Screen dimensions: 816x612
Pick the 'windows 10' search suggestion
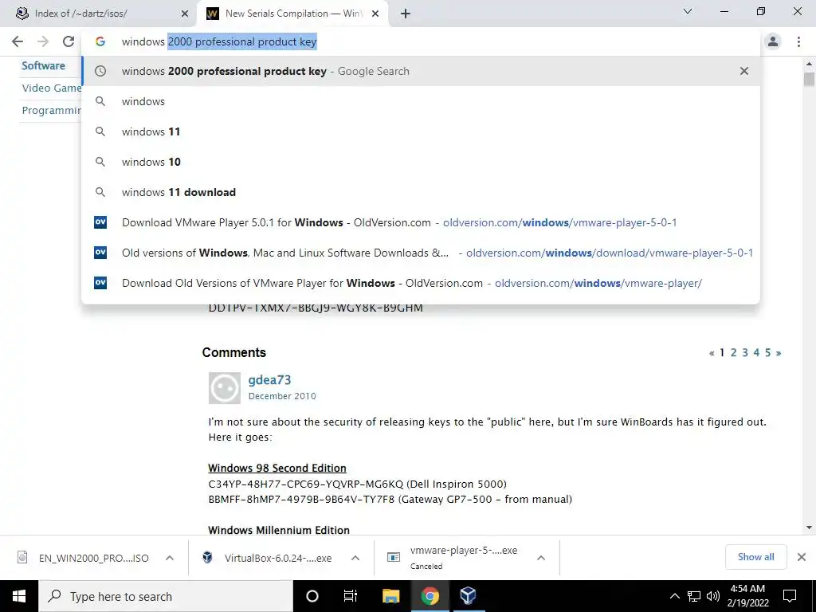pos(421,162)
